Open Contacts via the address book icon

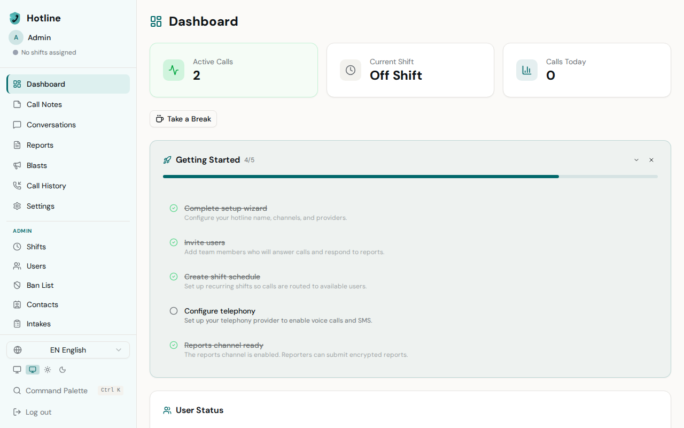pos(17,304)
